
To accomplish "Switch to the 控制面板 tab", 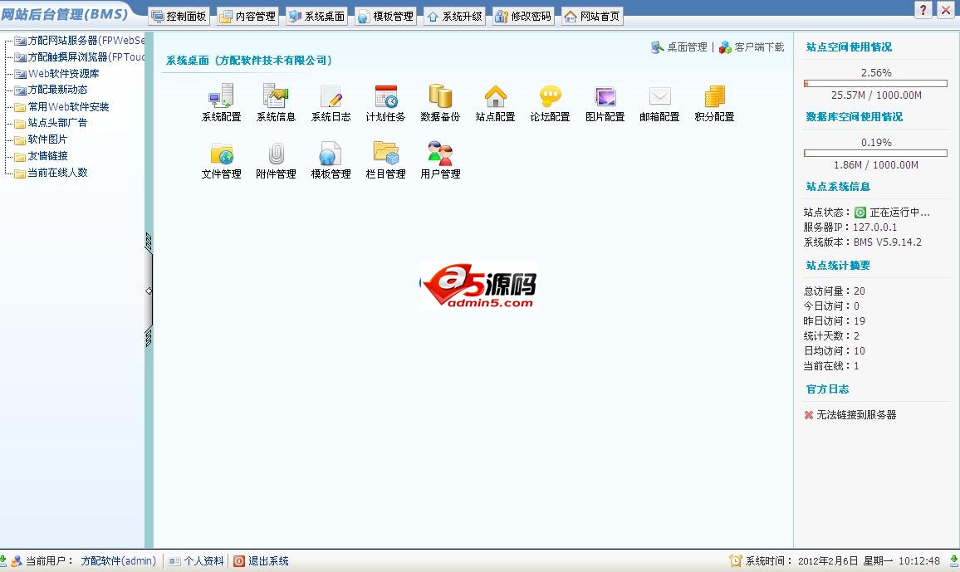I will (179, 17).
